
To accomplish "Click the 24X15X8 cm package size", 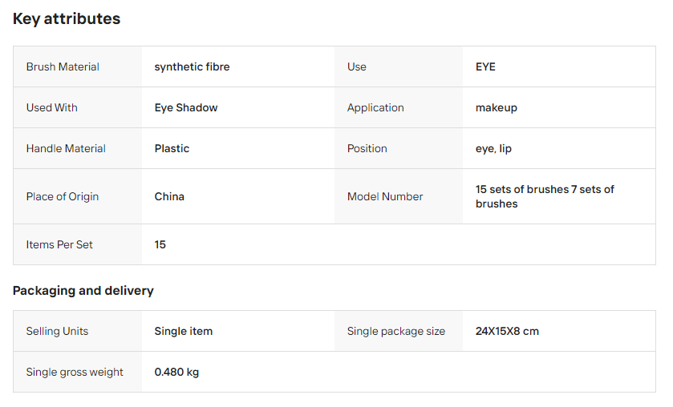I will coord(507,331).
